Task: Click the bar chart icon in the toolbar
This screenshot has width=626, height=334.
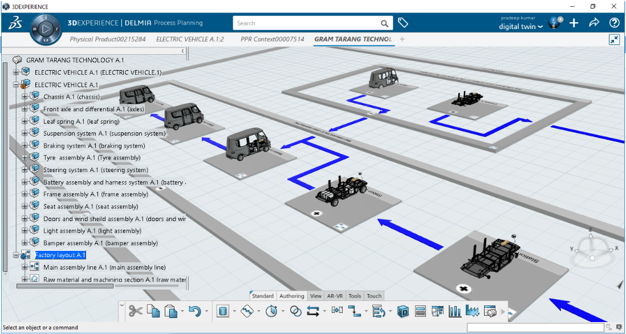Action: pyautogui.click(x=455, y=311)
